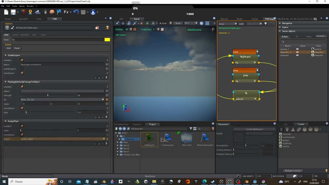Open the Fx effects tool
The height and width of the screenshot is (185, 329).
click(66, 12)
